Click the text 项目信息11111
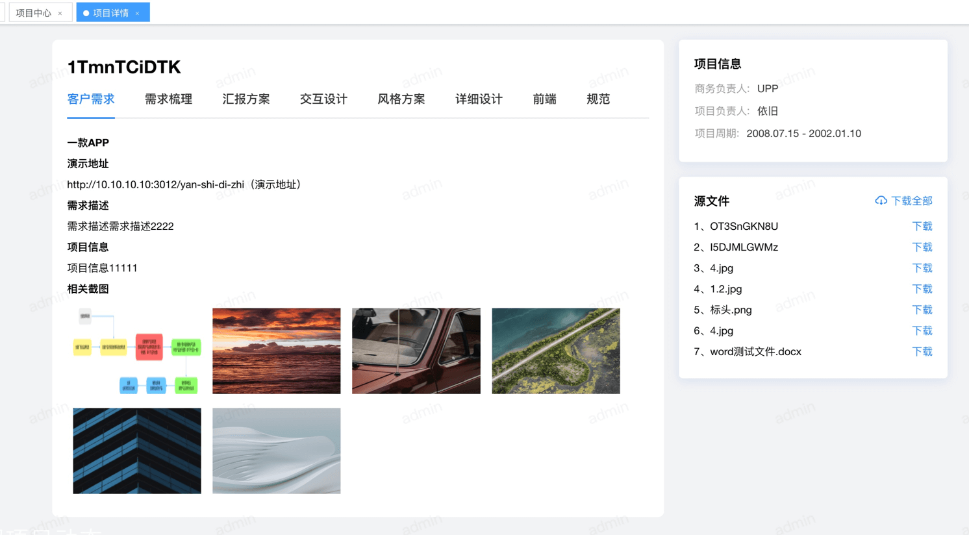Viewport: 969px width, 535px height. pos(102,267)
